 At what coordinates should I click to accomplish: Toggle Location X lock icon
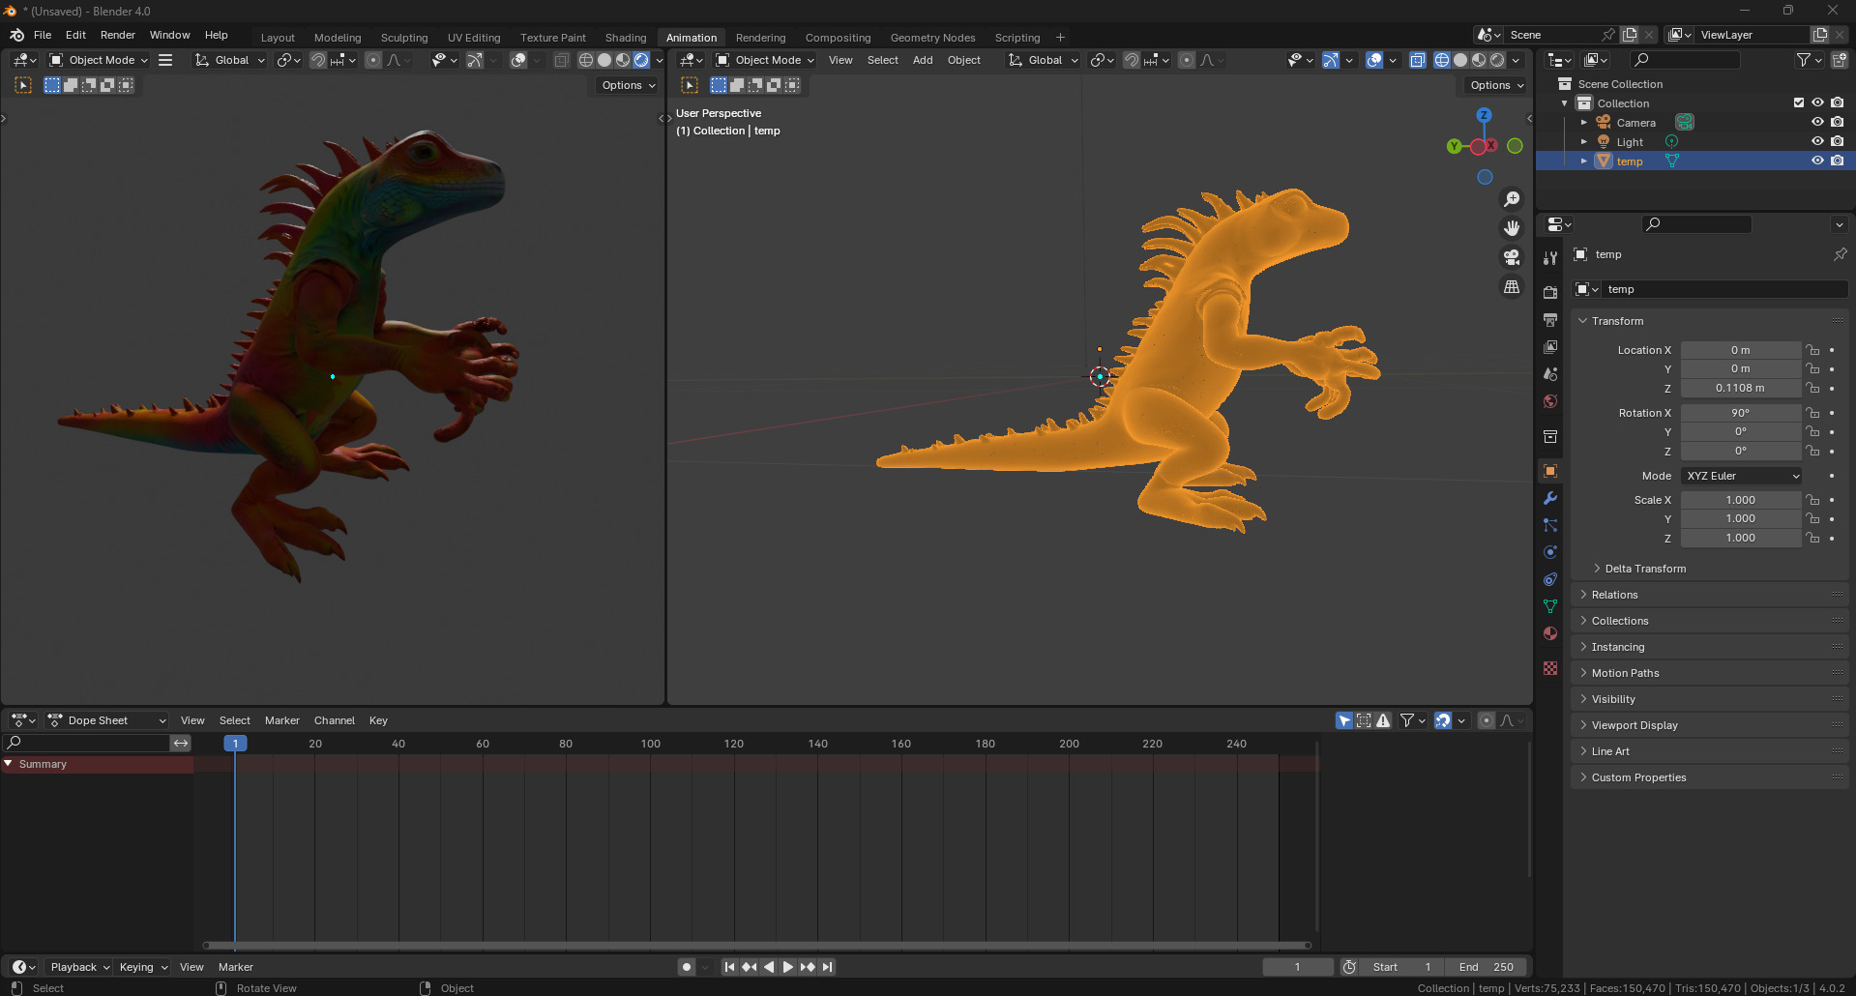[1813, 350]
